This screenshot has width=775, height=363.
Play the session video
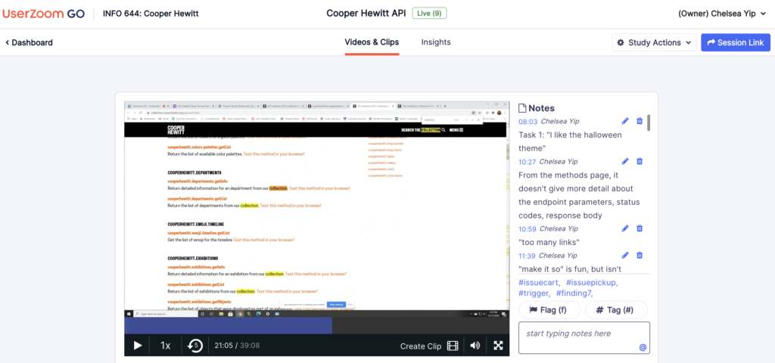(138, 346)
